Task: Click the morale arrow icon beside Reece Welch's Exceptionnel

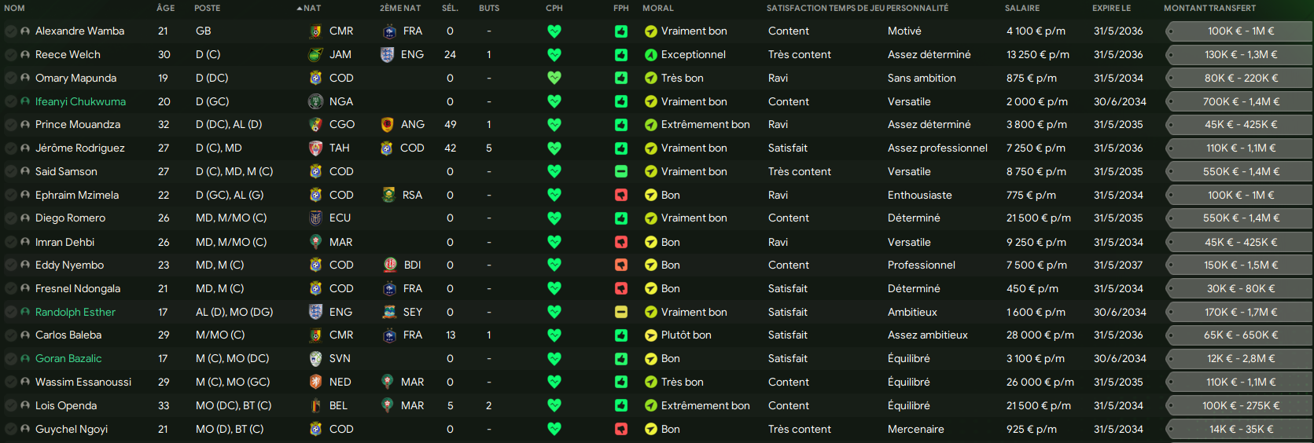Action: pyautogui.click(x=651, y=55)
